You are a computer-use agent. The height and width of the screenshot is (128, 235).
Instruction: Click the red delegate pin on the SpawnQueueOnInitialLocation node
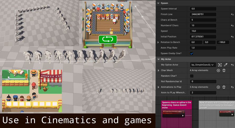click(183, 112)
